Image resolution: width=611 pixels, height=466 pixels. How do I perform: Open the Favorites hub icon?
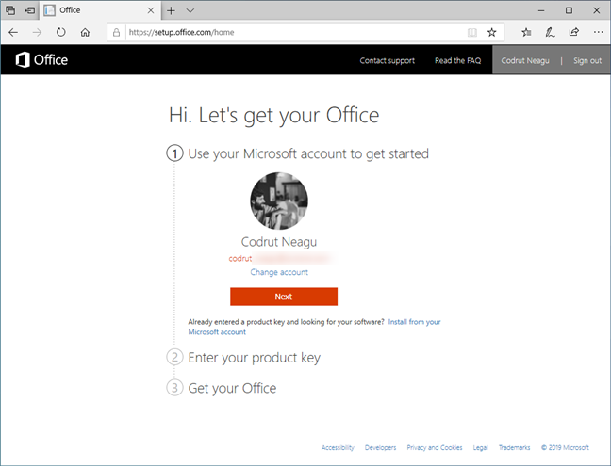[526, 32]
